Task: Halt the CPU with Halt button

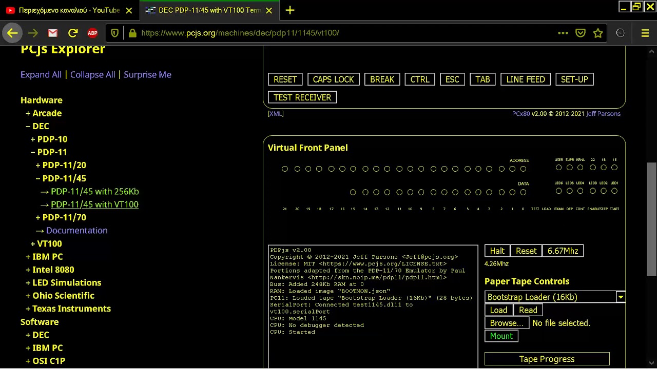Action: tap(497, 251)
